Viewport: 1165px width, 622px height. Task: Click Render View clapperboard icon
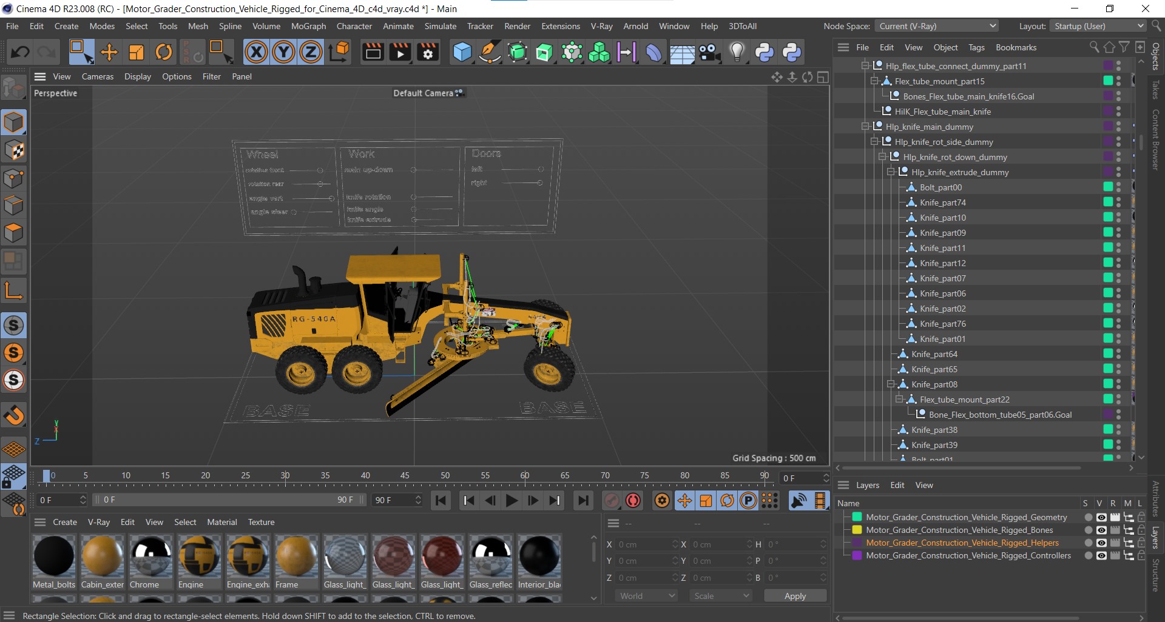[x=373, y=52]
